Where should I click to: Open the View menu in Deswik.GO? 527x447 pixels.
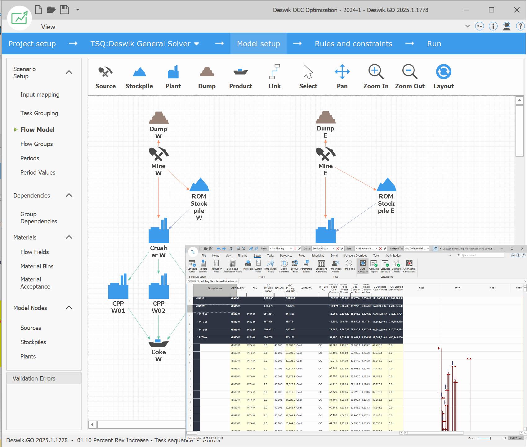click(x=48, y=27)
